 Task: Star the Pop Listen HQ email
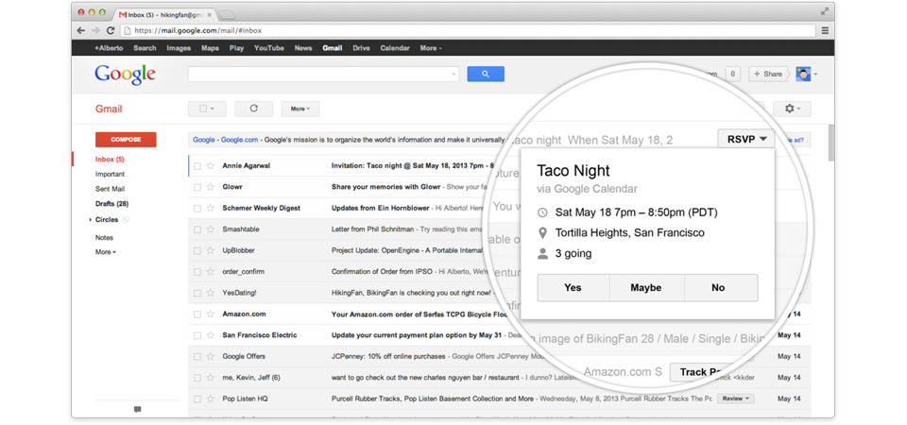click(x=211, y=399)
